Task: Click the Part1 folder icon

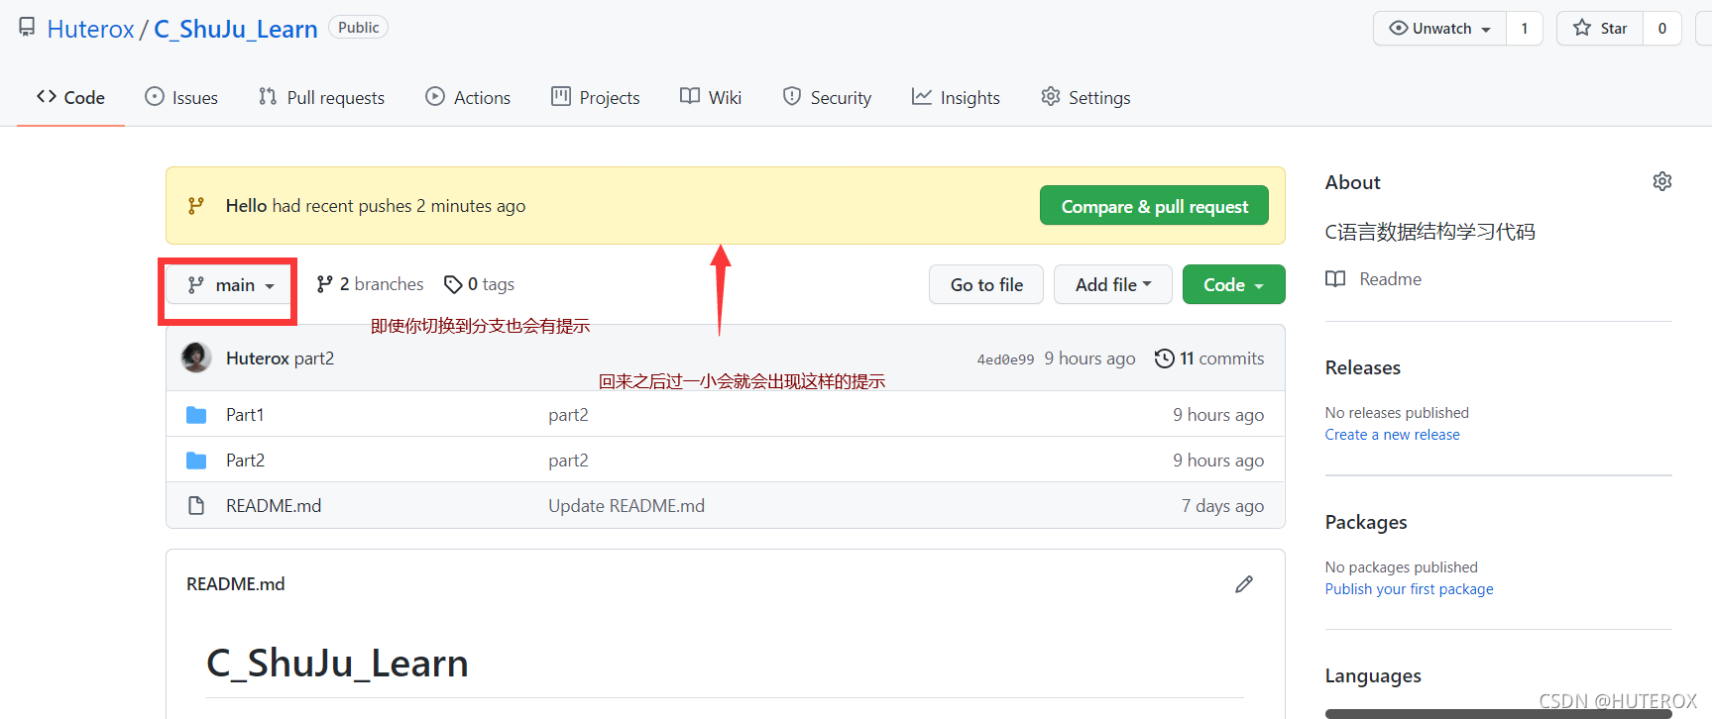Action: click(x=196, y=415)
